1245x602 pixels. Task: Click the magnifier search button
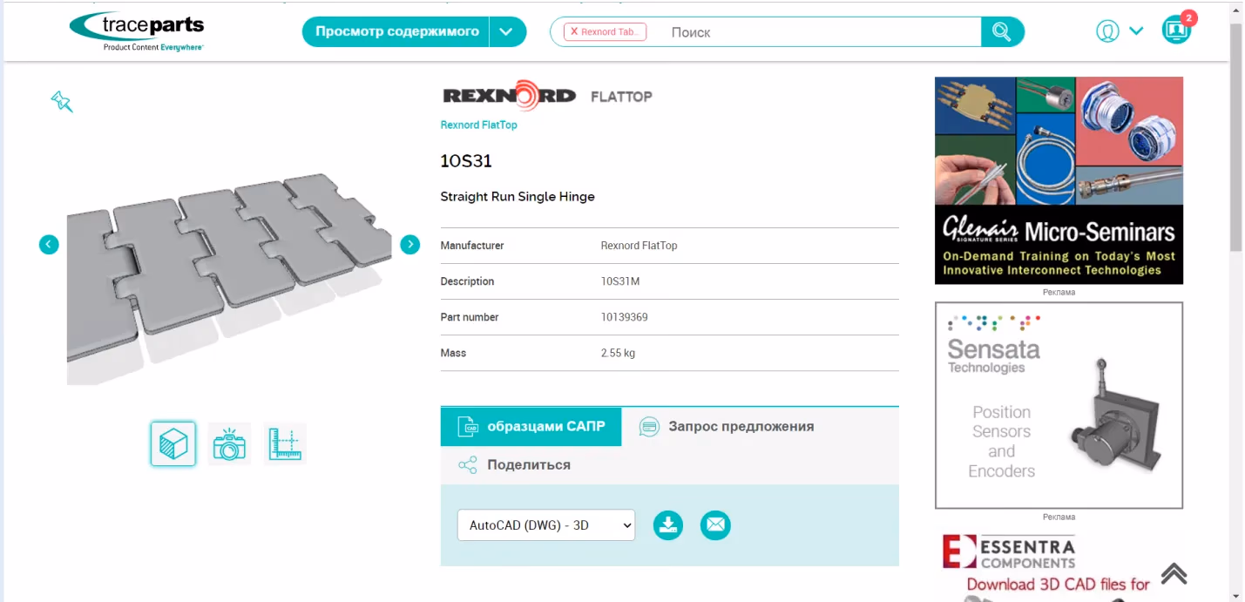[x=1002, y=32]
